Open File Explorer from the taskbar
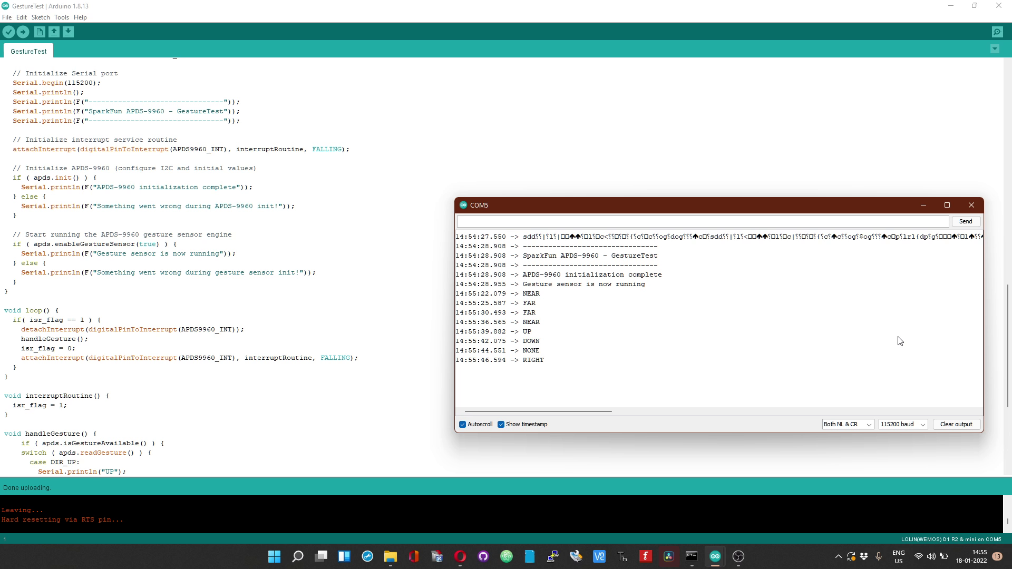The image size is (1012, 569). [x=391, y=556]
